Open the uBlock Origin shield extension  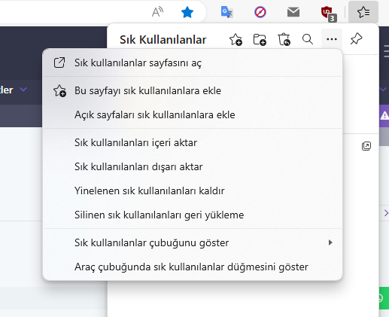tap(328, 13)
